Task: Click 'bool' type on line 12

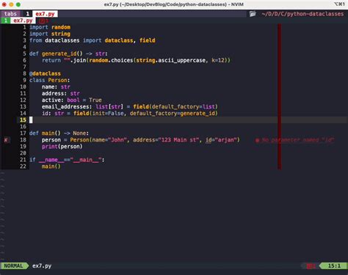Action: (x=73, y=100)
